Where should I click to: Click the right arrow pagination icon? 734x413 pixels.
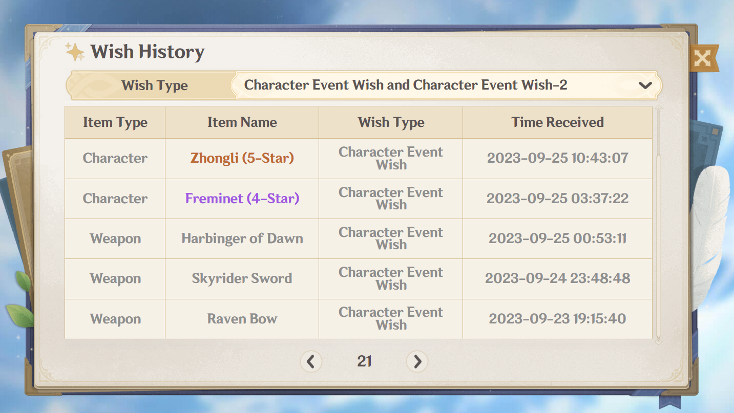click(x=417, y=361)
